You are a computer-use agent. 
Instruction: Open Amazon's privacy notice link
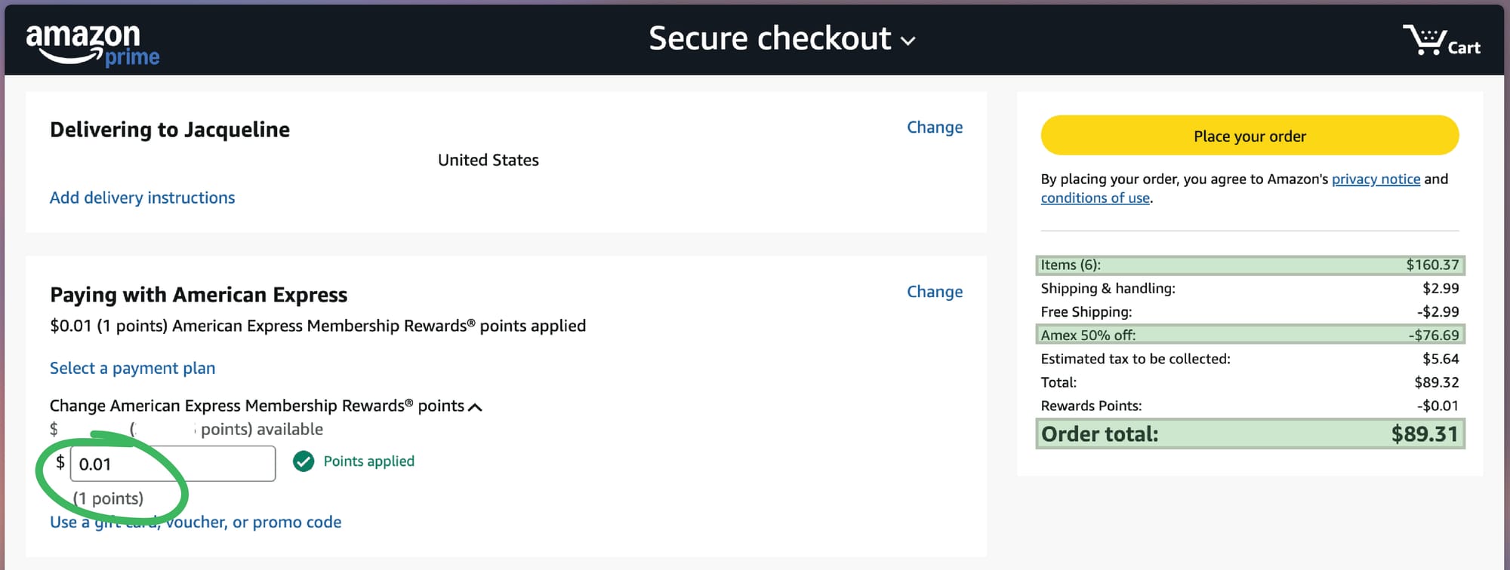pos(1376,179)
